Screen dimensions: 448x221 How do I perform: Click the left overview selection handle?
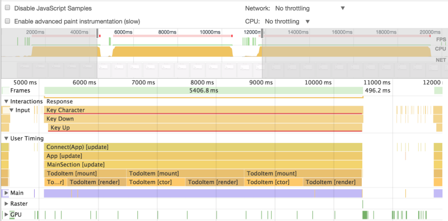pyautogui.click(x=97, y=33)
